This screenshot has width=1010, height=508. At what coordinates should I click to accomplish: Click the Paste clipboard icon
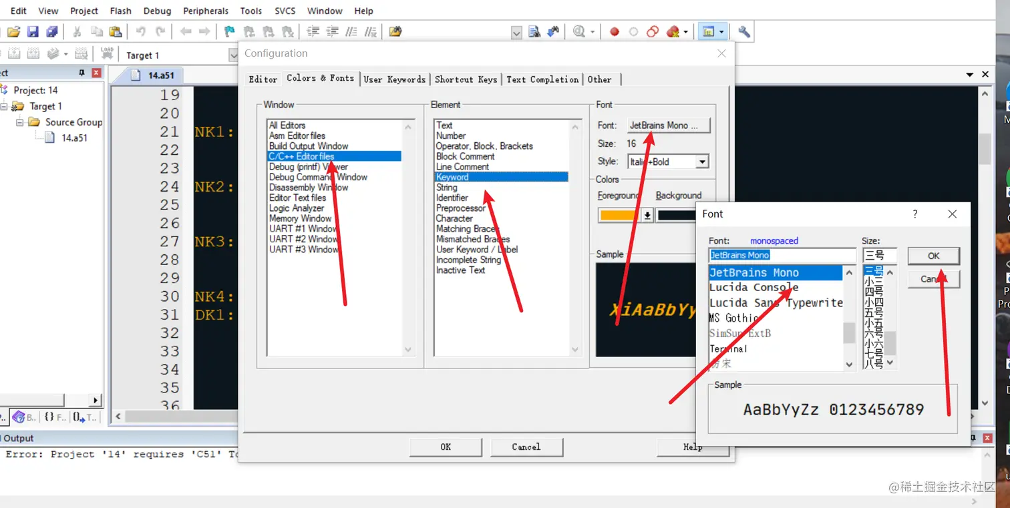[116, 31]
